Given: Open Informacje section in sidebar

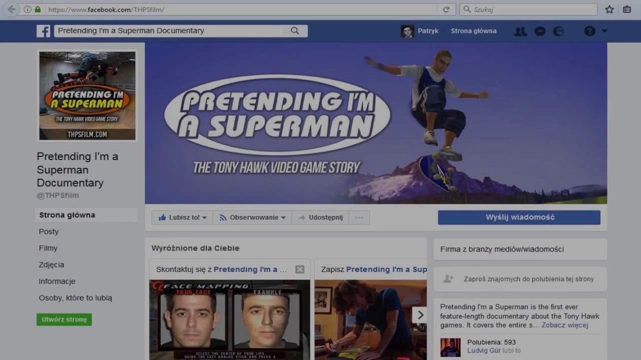Looking at the screenshot, I should (x=57, y=281).
